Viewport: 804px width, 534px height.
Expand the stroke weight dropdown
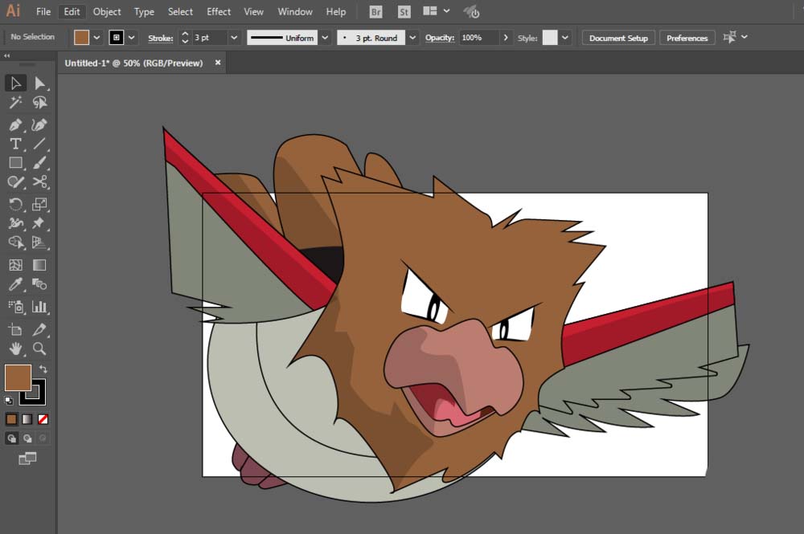(x=234, y=38)
